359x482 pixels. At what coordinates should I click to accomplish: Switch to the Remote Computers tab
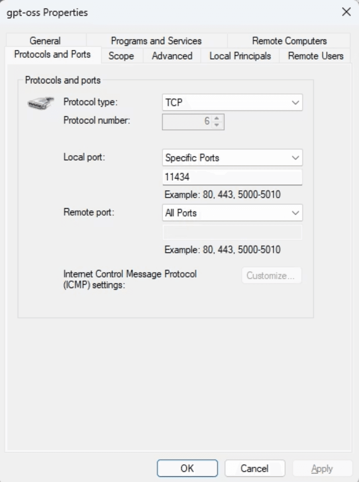click(x=289, y=41)
